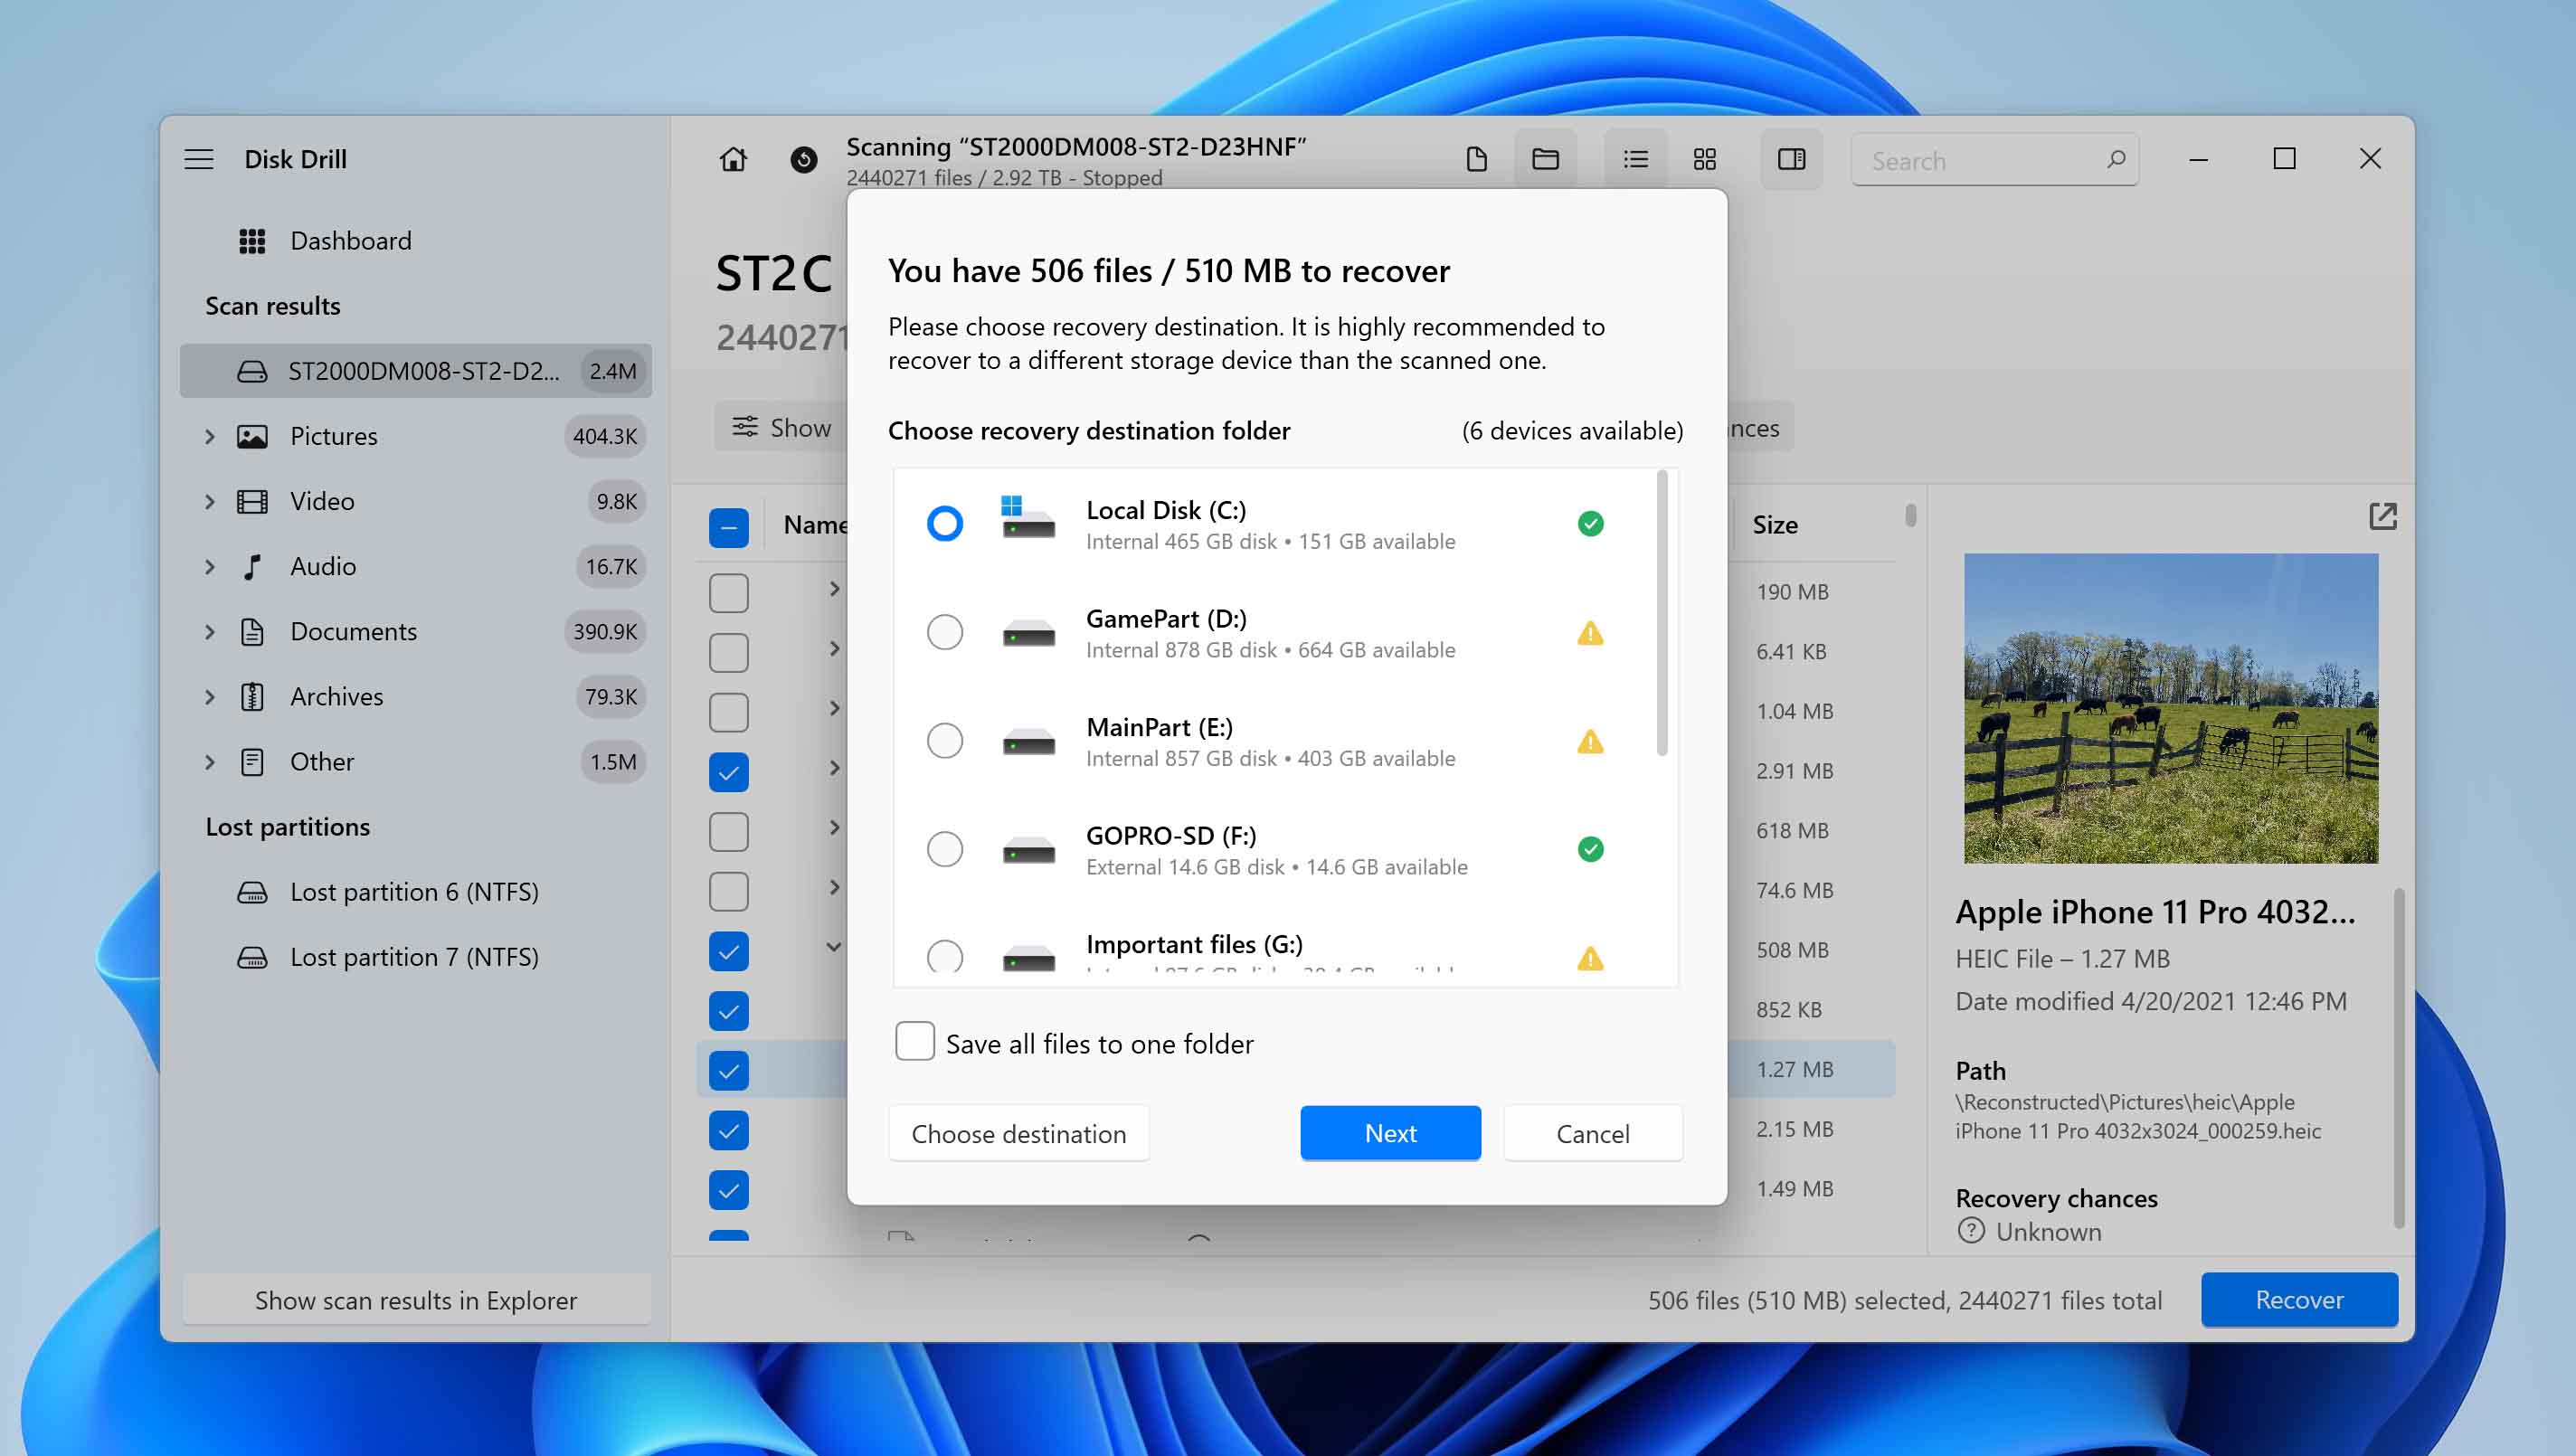Check Save all files to one folder
The height and width of the screenshot is (1456, 2576).
914,1041
